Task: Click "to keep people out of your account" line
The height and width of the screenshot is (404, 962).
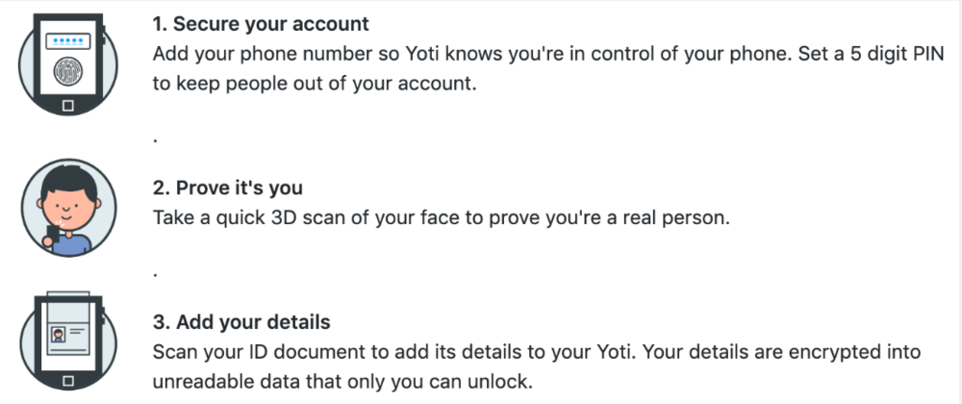Action: click(315, 84)
